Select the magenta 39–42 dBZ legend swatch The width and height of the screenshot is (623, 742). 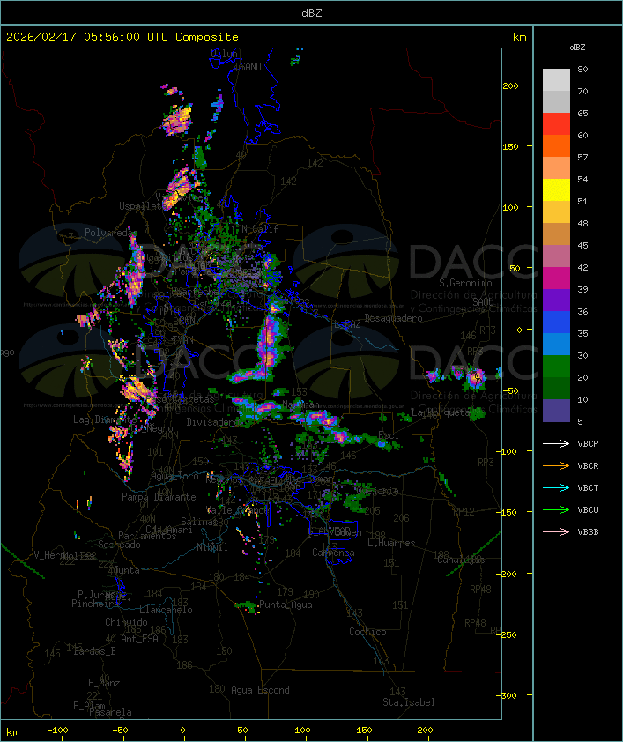(x=556, y=278)
